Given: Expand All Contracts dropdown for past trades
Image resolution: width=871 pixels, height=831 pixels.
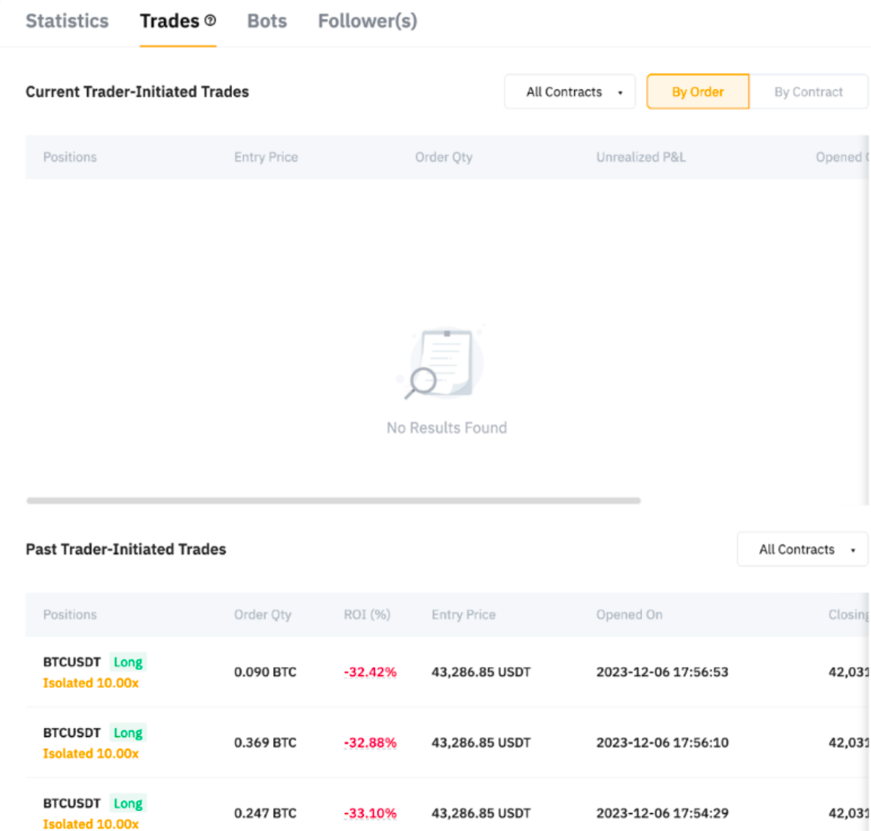Looking at the screenshot, I should pos(803,549).
